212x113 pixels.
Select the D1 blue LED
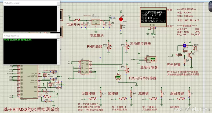coord(184,46)
